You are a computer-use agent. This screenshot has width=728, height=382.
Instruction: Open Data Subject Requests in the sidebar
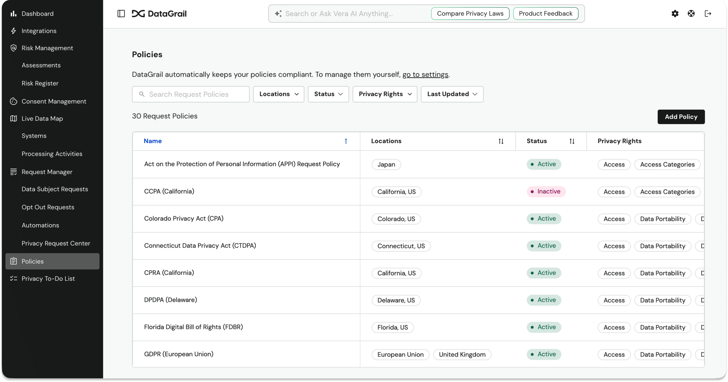tap(55, 189)
